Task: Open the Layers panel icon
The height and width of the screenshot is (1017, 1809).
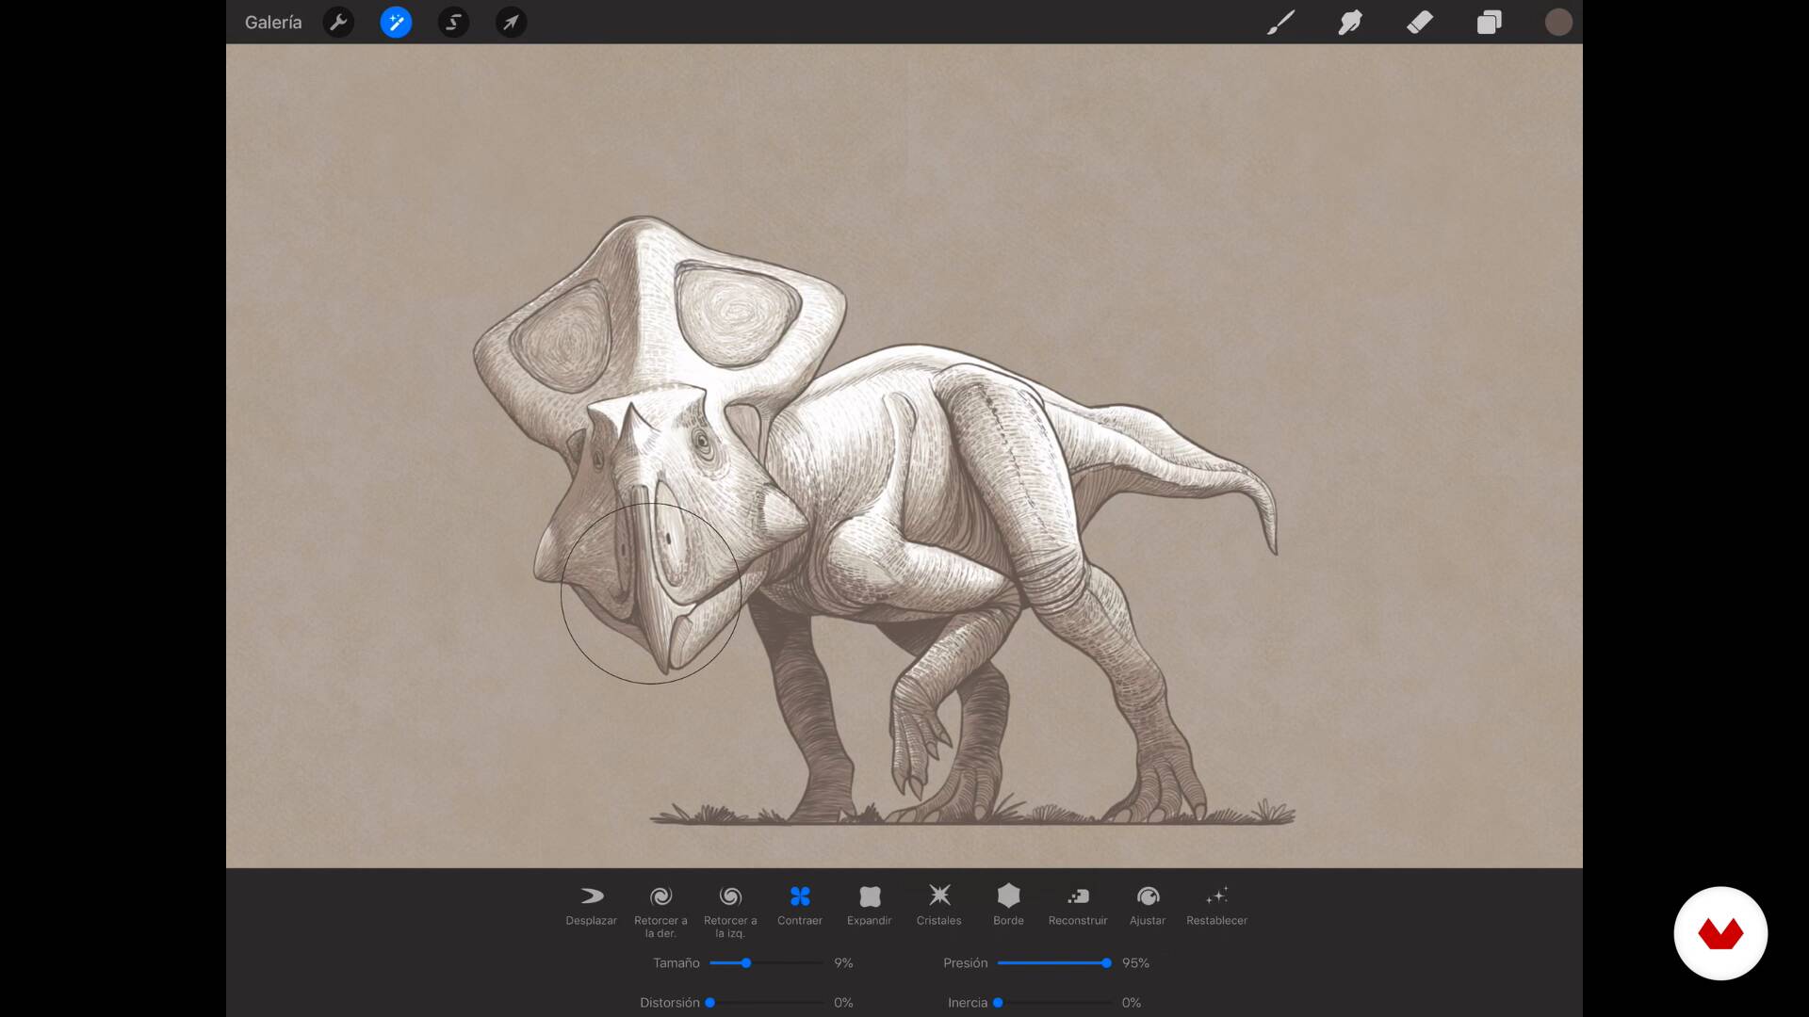Action: tap(1489, 23)
